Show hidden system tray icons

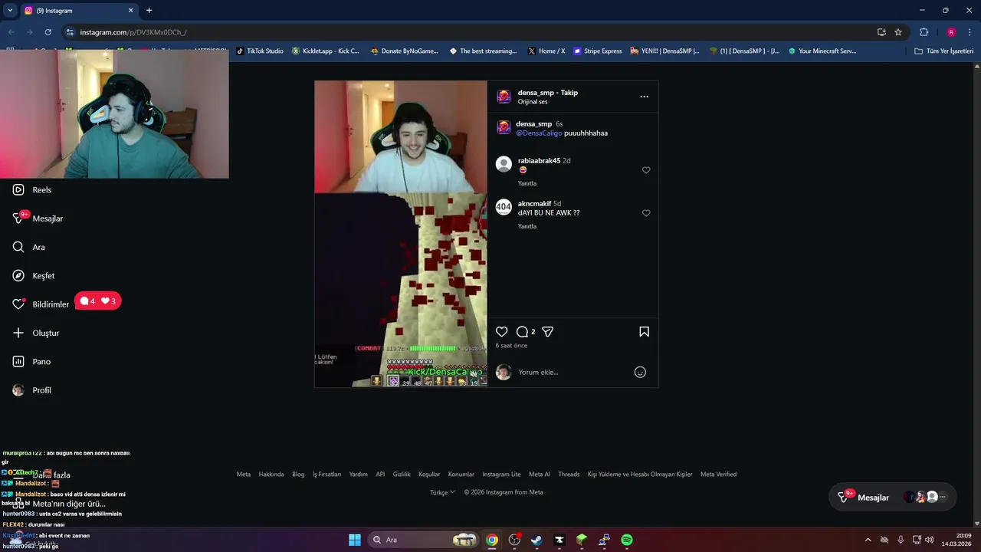[868, 540]
